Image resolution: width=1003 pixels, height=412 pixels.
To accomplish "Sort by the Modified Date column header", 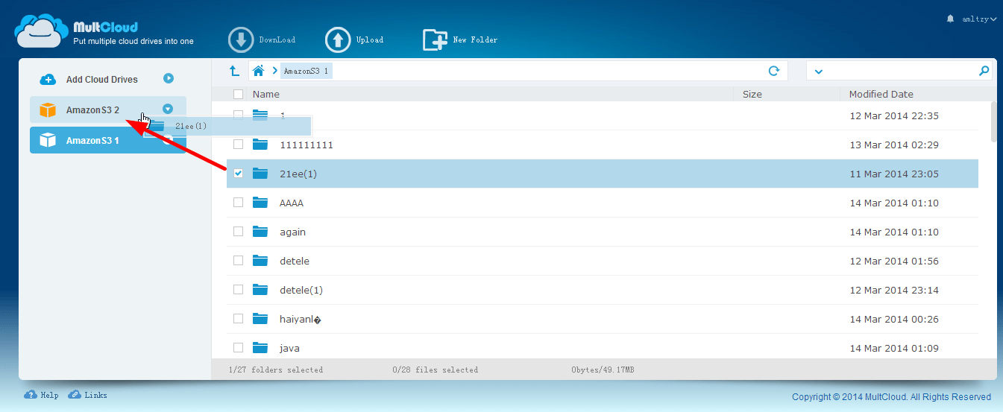I will pyautogui.click(x=881, y=95).
